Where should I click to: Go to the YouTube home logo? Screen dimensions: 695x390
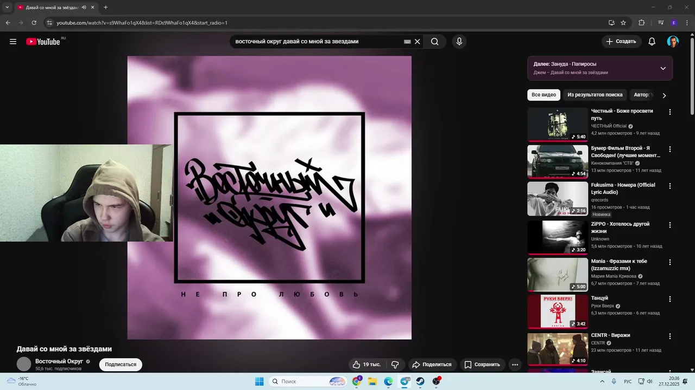tap(43, 42)
